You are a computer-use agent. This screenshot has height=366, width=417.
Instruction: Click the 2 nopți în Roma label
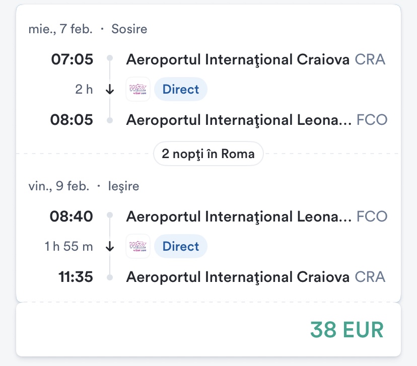[x=208, y=154]
